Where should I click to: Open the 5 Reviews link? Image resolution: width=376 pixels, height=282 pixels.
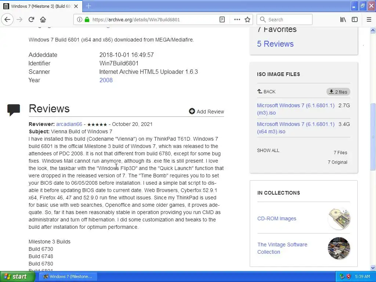point(275,44)
